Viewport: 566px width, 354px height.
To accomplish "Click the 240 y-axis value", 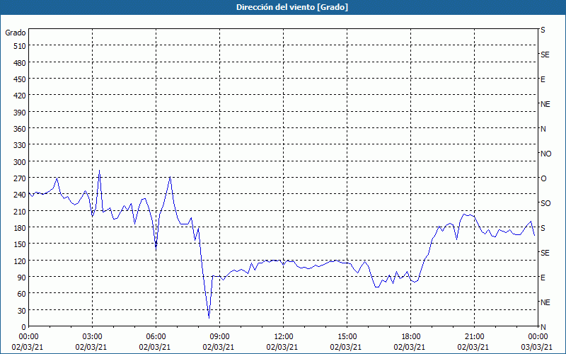I will (x=20, y=195).
